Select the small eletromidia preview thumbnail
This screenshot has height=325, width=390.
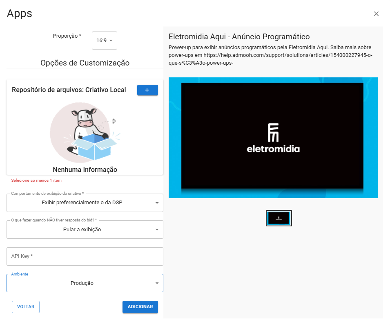[x=279, y=218]
